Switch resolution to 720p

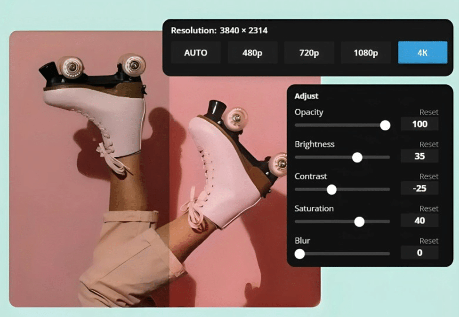[x=309, y=53]
